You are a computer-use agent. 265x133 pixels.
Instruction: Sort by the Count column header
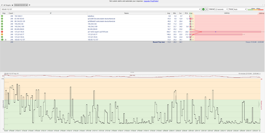(11, 13)
